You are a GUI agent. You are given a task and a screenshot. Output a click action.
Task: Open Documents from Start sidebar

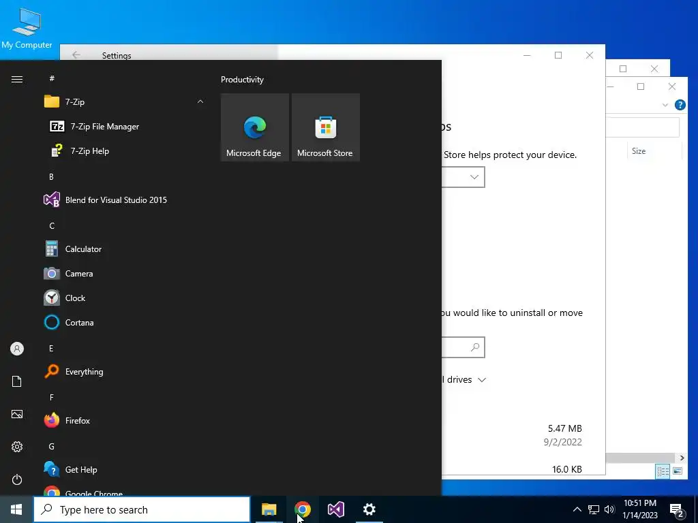(x=17, y=381)
